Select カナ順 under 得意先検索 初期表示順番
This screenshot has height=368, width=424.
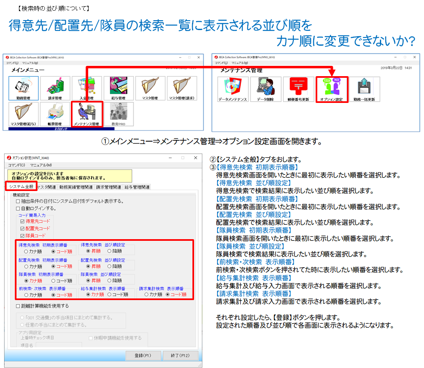click(26, 251)
